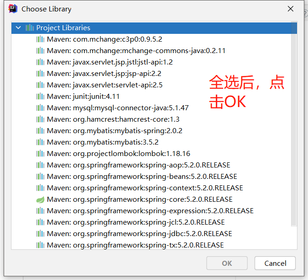Select Maven: javax.servlet:servlet-api:2.5
308x280 pixels.
point(104,85)
